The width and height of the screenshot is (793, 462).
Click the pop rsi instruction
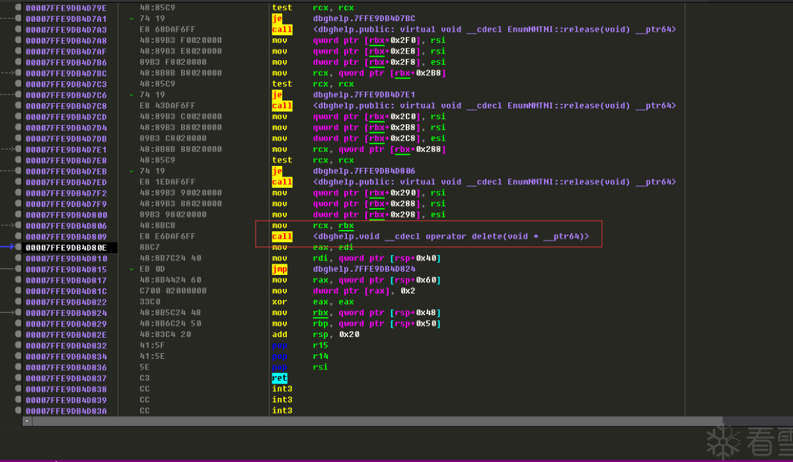coord(300,367)
